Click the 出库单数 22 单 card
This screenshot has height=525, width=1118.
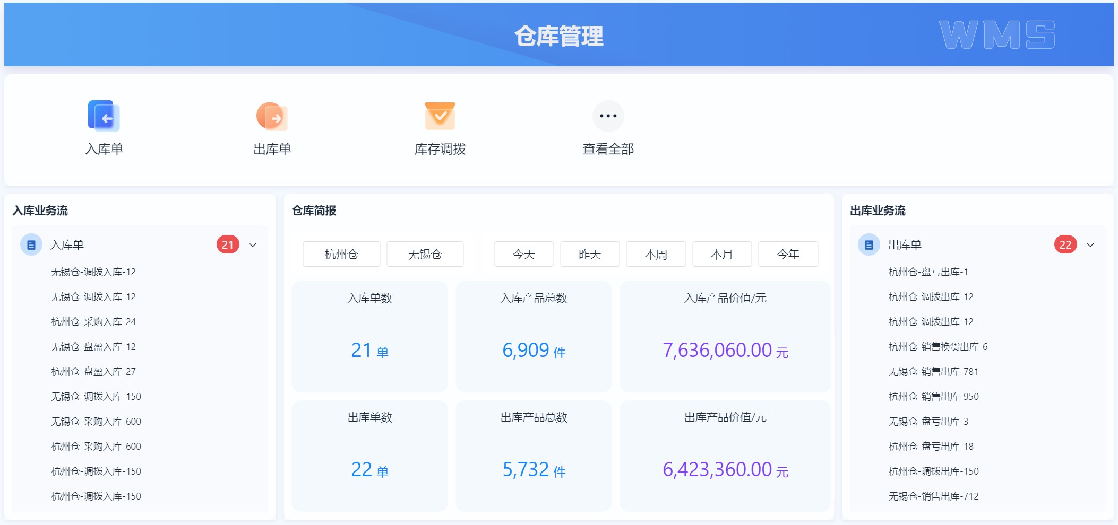pyautogui.click(x=370, y=456)
